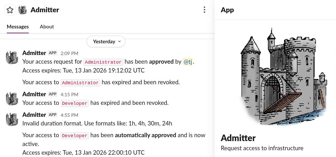Viewport: 336px width, 157px height.
Task: Switch to the About tab
Action: pyautogui.click(x=47, y=27)
